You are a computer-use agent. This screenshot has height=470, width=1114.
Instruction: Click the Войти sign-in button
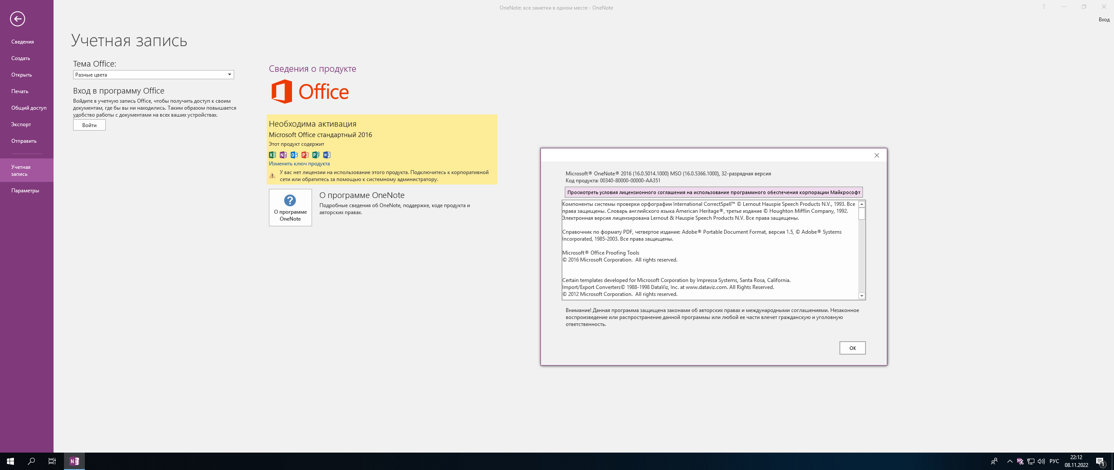(x=89, y=125)
